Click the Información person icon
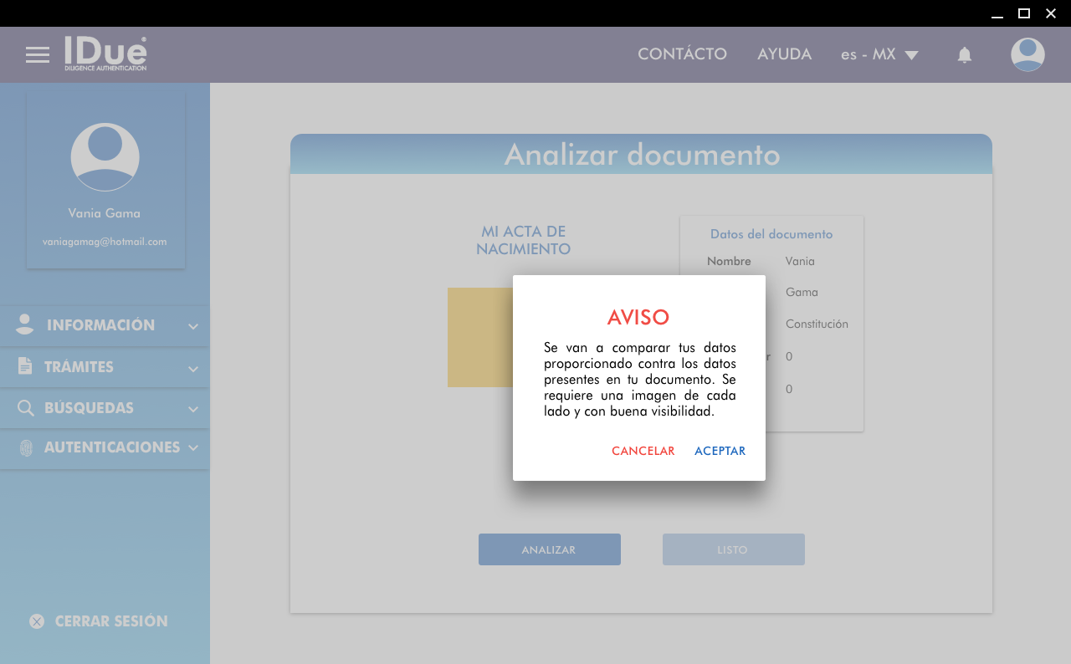 click(25, 325)
